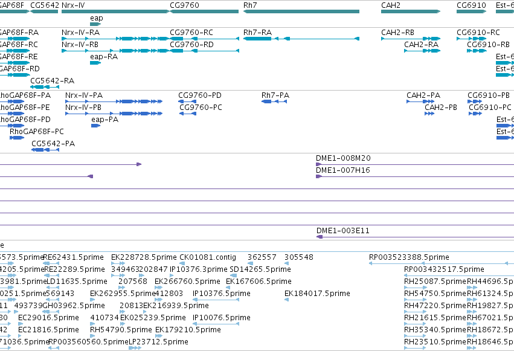Click the RH25087.5prime EST label
Screen dimensions: 514x351
coord(435,282)
